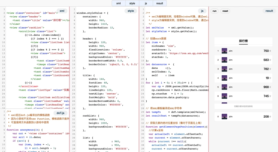This screenshot has height=152, width=278.
Task: Click the 仅展示前50位好友排名 tip text
Action: click(243, 106)
